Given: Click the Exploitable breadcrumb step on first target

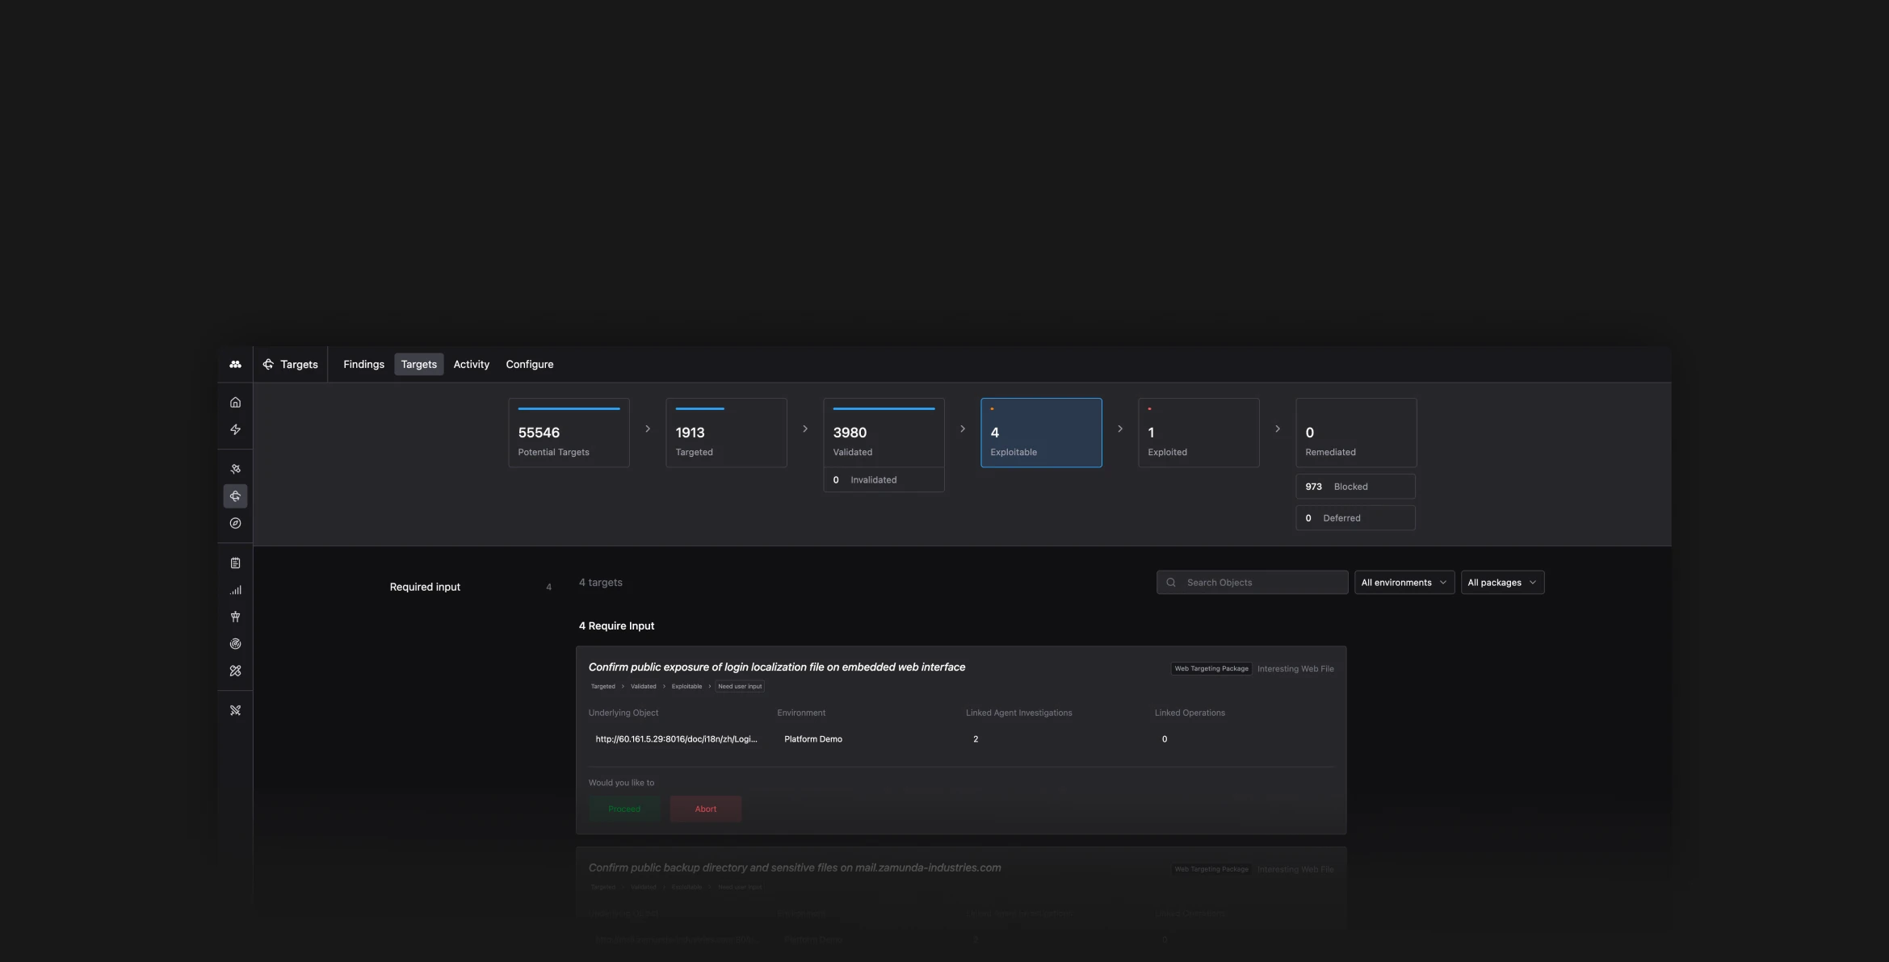Looking at the screenshot, I should 686,687.
